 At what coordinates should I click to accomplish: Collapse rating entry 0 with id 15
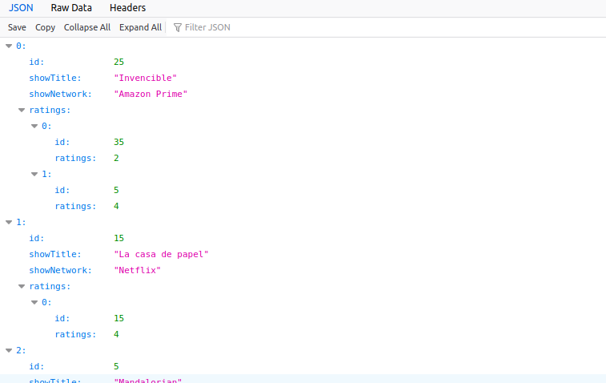click(x=34, y=303)
